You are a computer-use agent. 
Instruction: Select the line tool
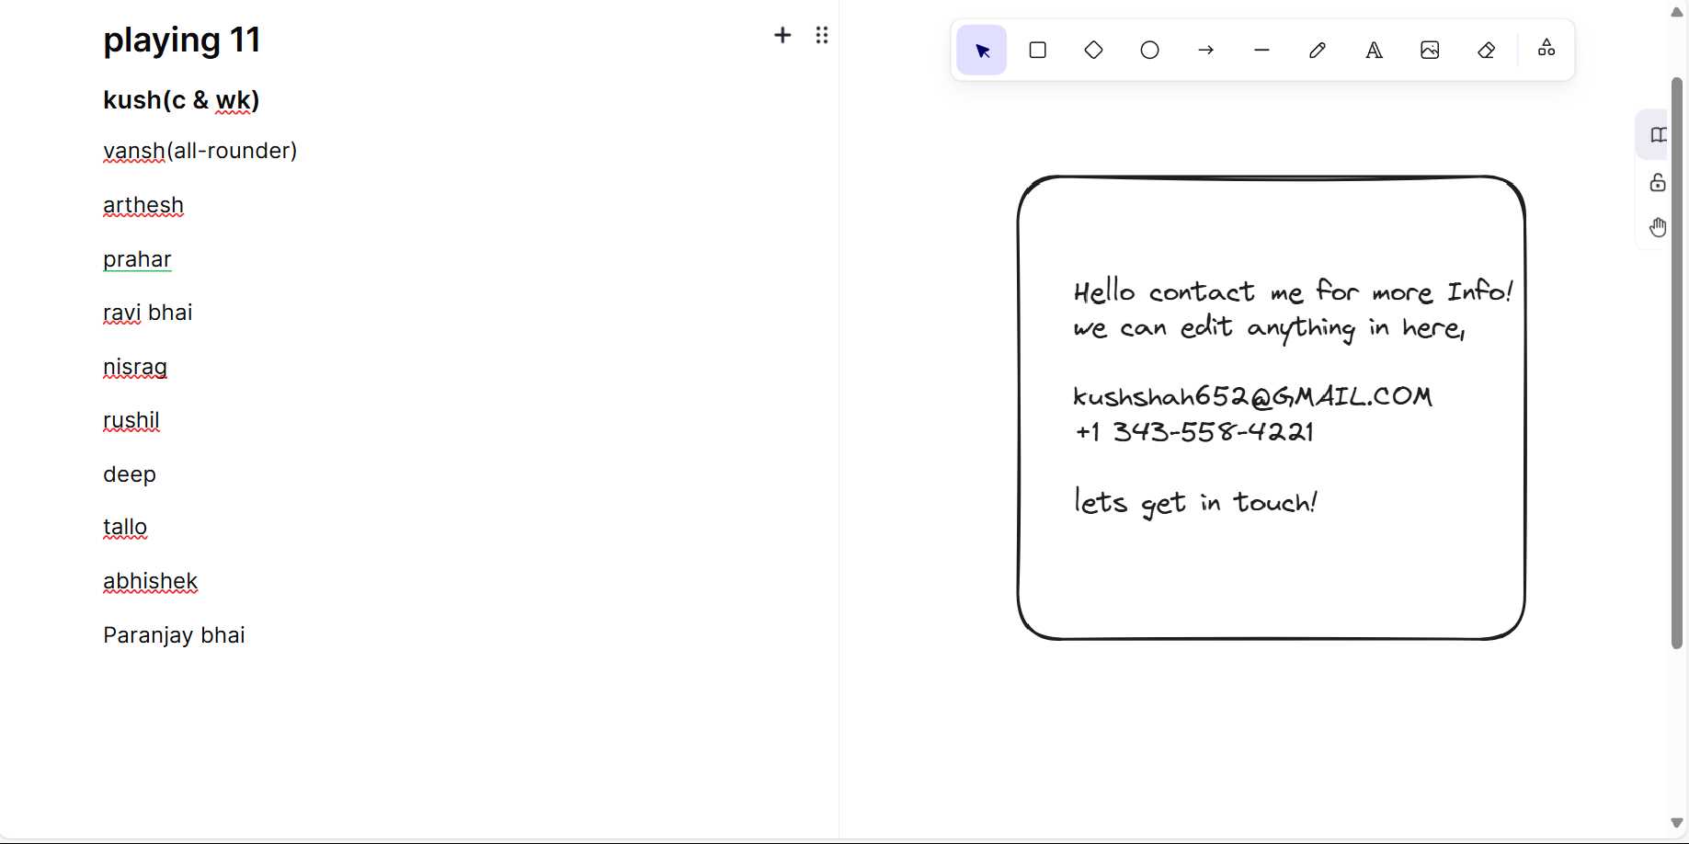coord(1261,50)
